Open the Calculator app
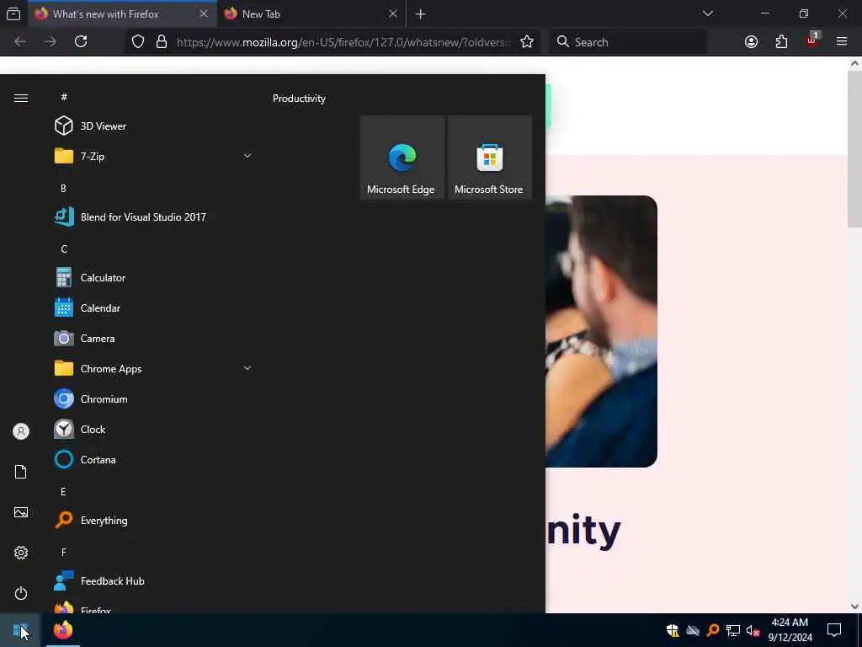The width and height of the screenshot is (862, 647). point(153,278)
